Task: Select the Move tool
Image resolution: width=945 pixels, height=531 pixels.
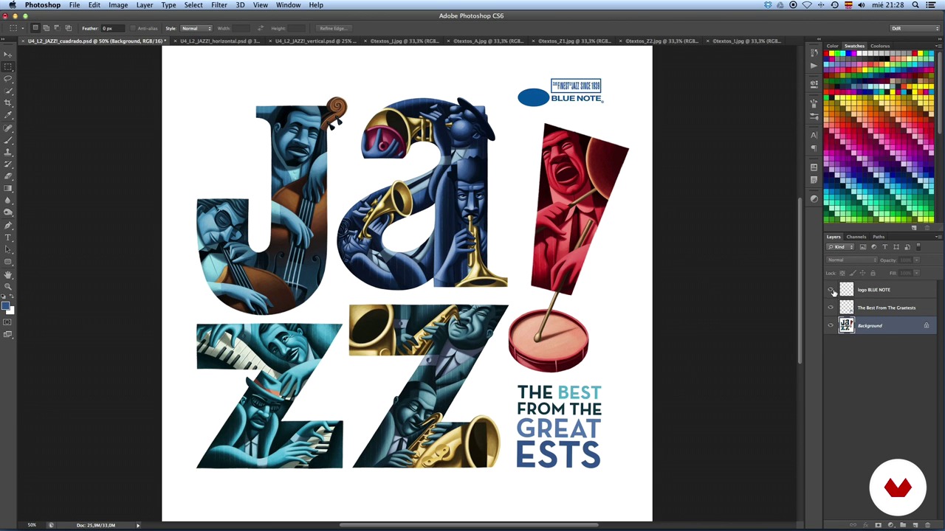Action: 8,55
